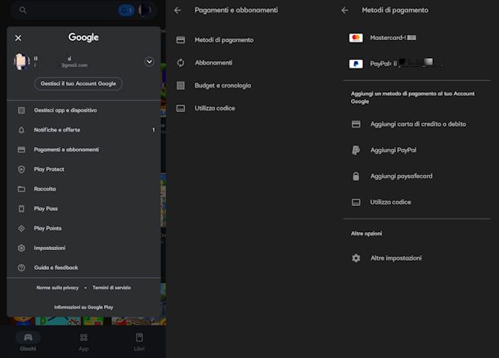
Task: Open Notifiche e offerte
Action: (83, 130)
